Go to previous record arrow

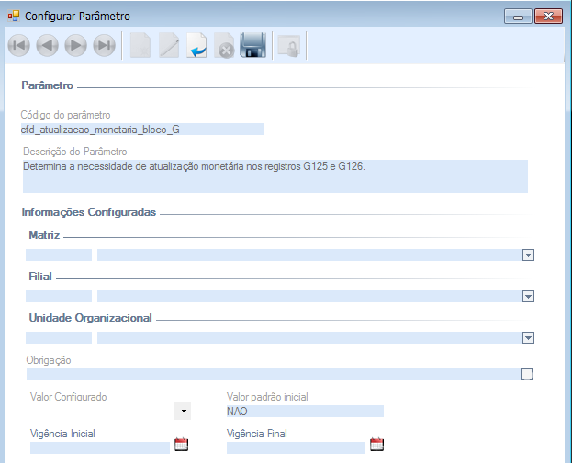(x=48, y=46)
